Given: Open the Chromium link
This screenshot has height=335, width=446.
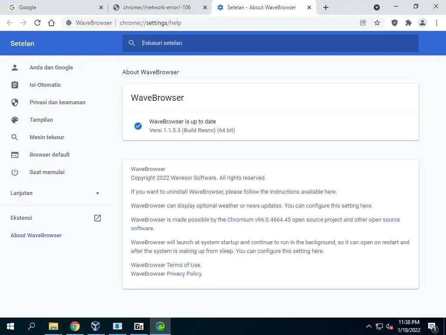Looking at the screenshot, I should 240,220.
